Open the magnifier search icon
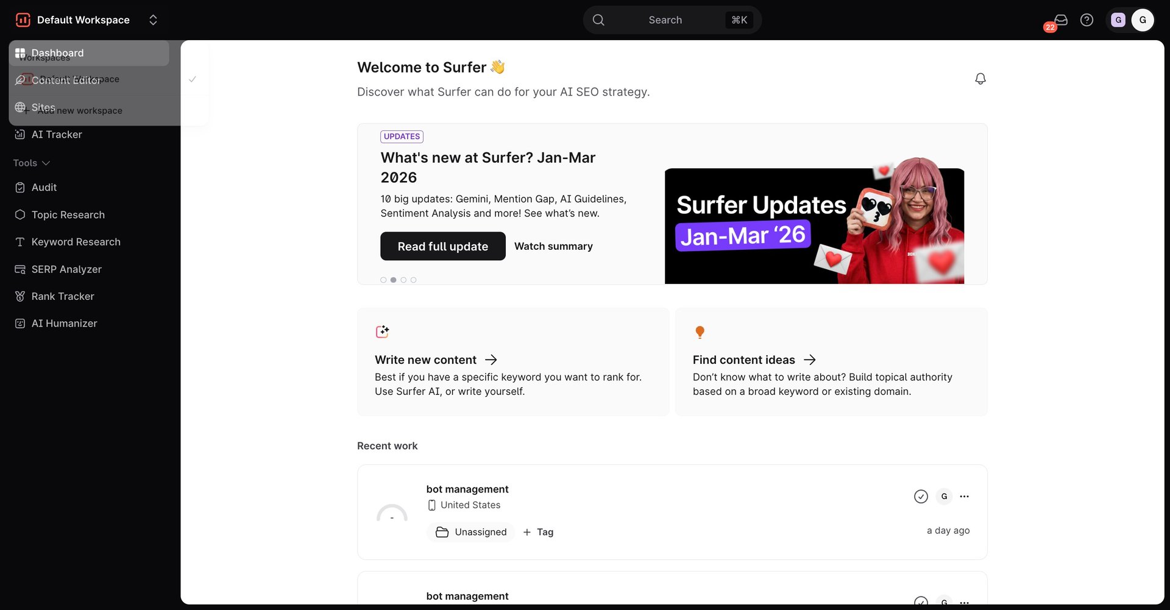The height and width of the screenshot is (610, 1170). [x=598, y=20]
